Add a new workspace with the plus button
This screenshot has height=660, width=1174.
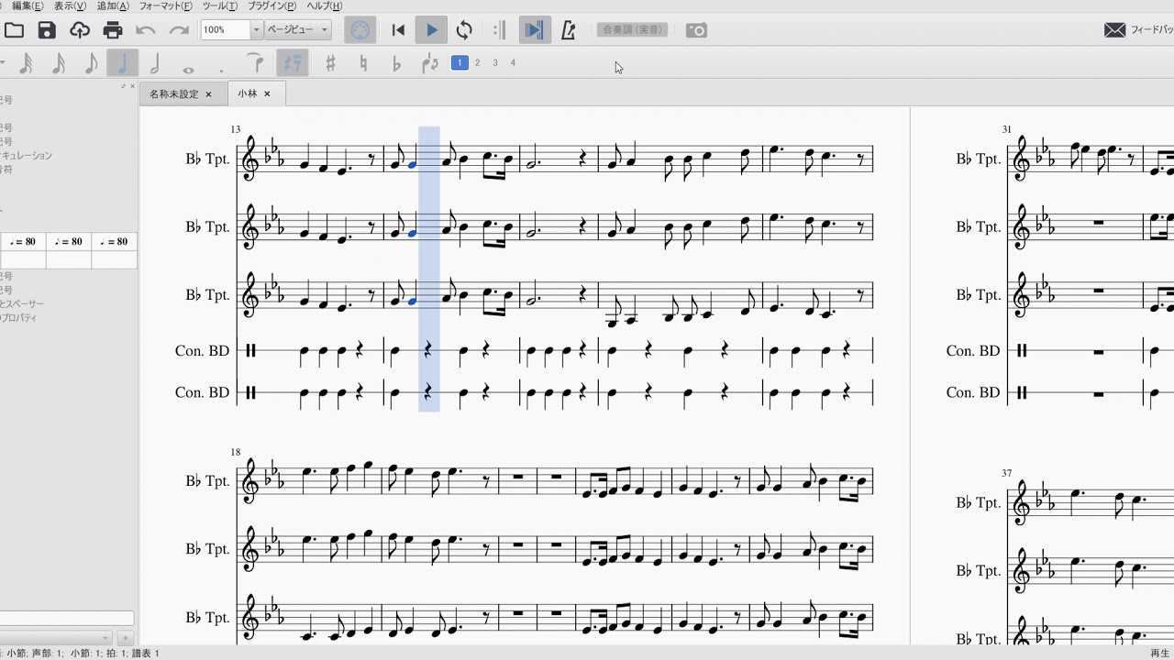click(x=126, y=638)
